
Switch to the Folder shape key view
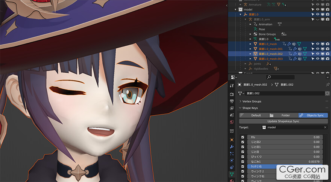pyautogui.click(x=284, y=115)
